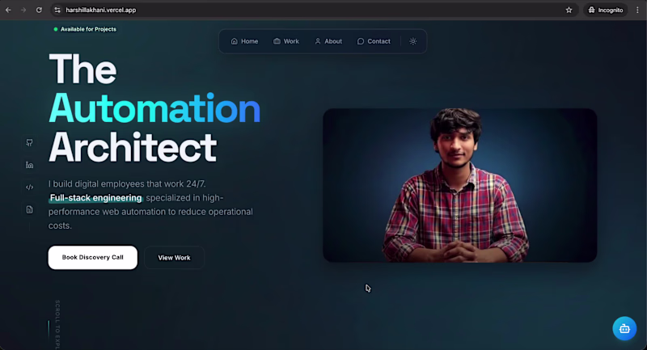Reload the page
The width and height of the screenshot is (647, 350).
tap(39, 10)
